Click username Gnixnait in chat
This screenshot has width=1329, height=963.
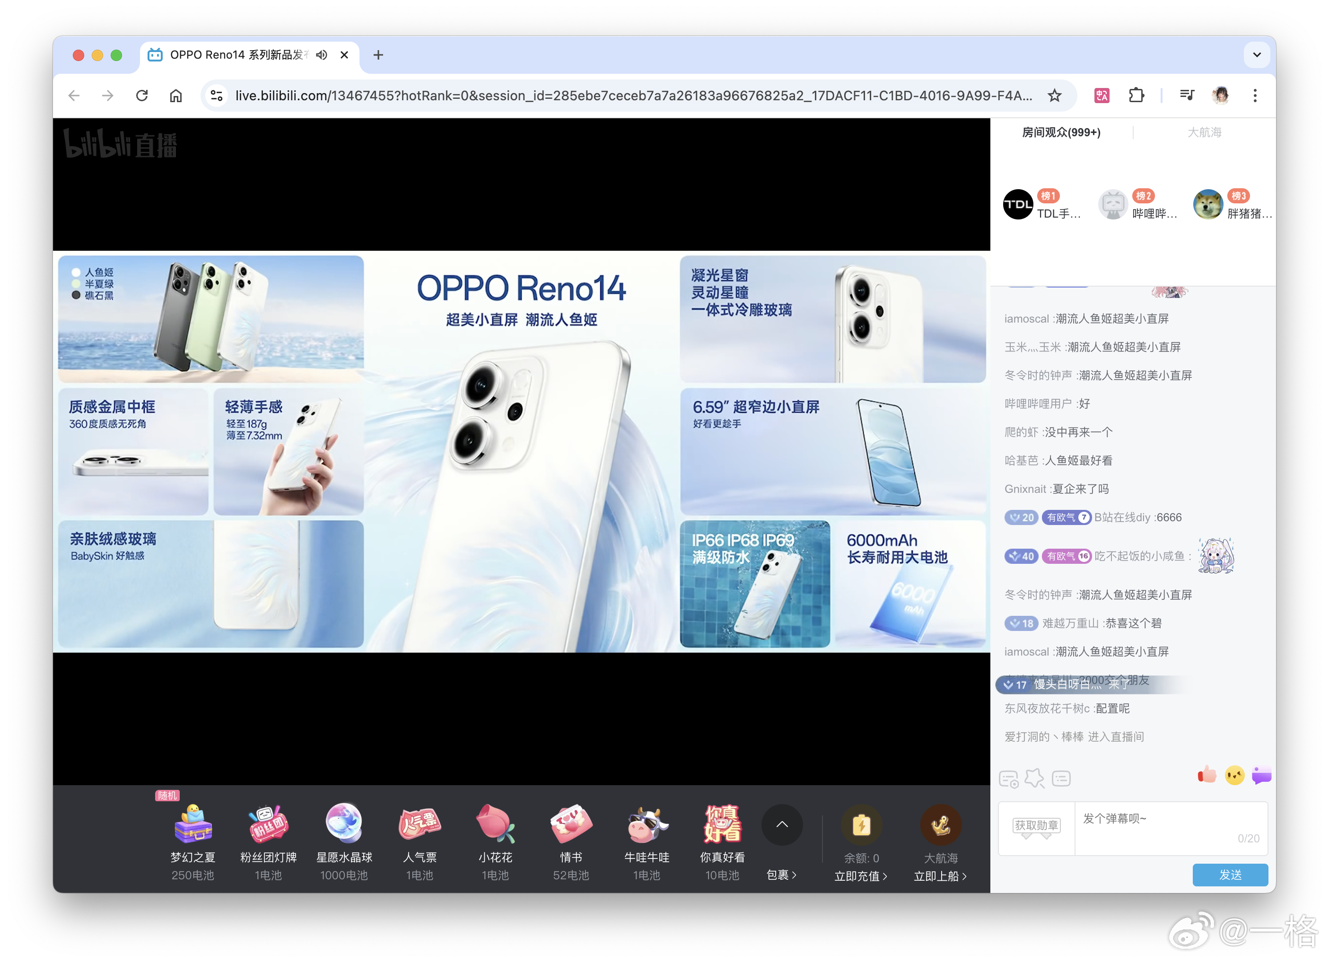click(x=1025, y=490)
